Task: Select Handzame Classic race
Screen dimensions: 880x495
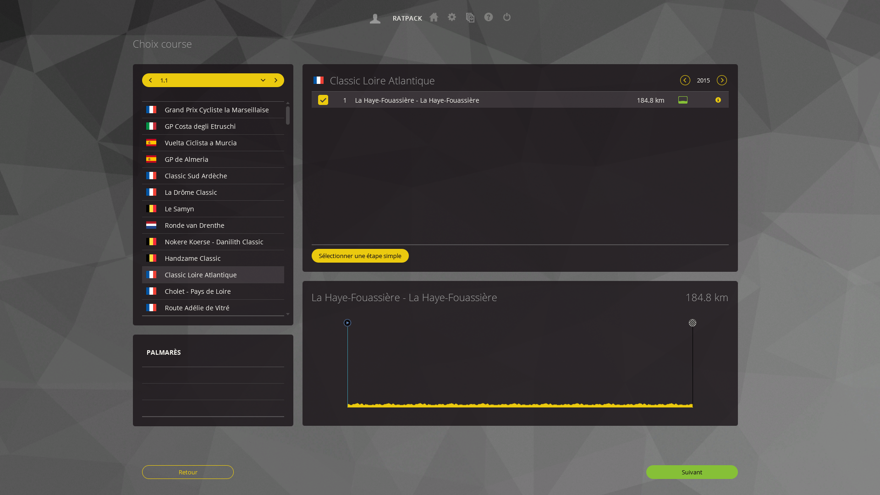Action: pos(213,258)
